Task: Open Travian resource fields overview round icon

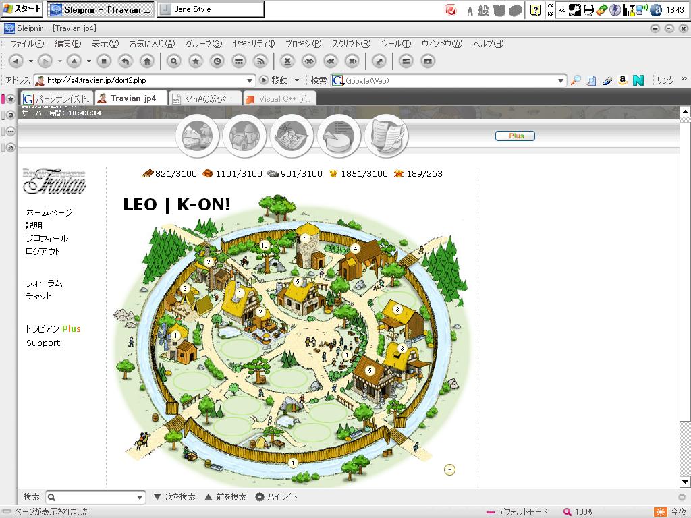Action: [197, 136]
